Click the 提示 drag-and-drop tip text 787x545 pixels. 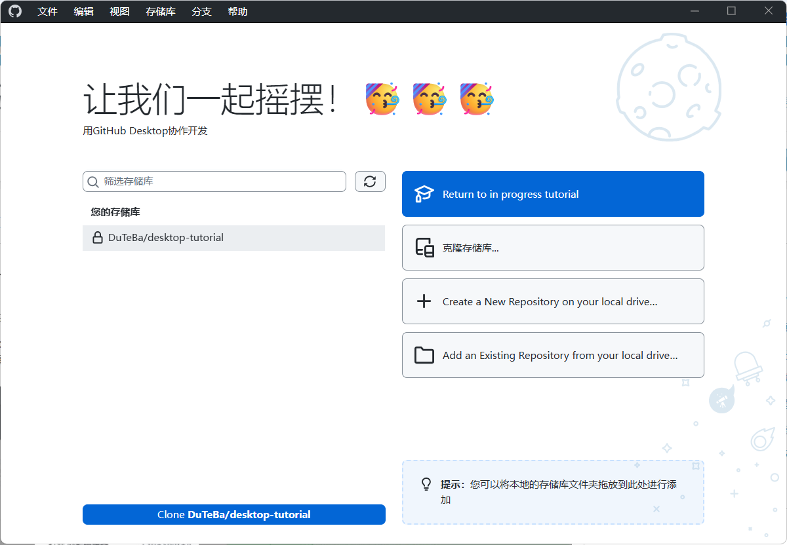coord(559,492)
